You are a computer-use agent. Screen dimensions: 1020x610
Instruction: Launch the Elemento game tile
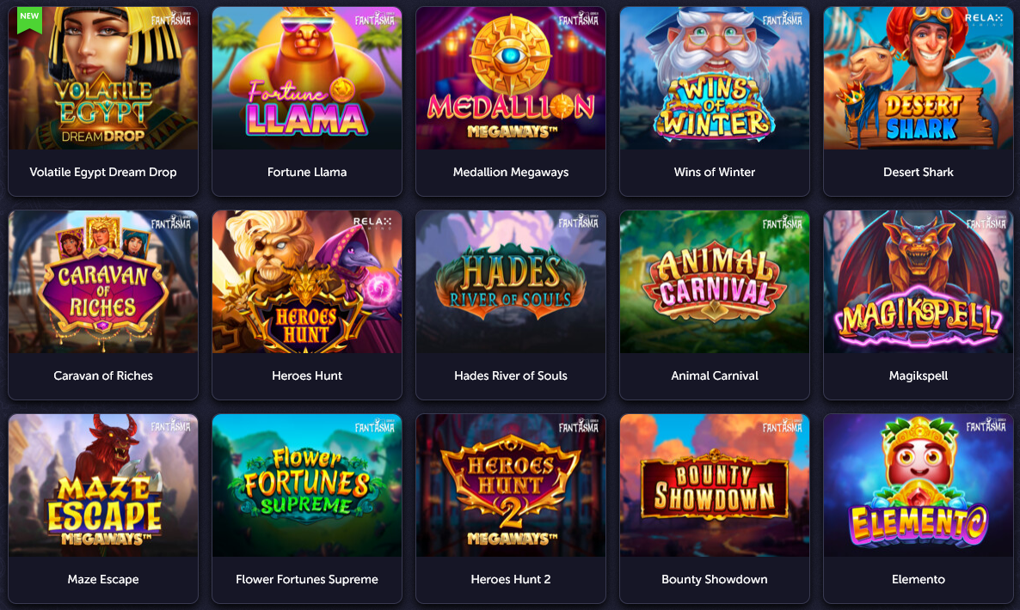point(918,509)
